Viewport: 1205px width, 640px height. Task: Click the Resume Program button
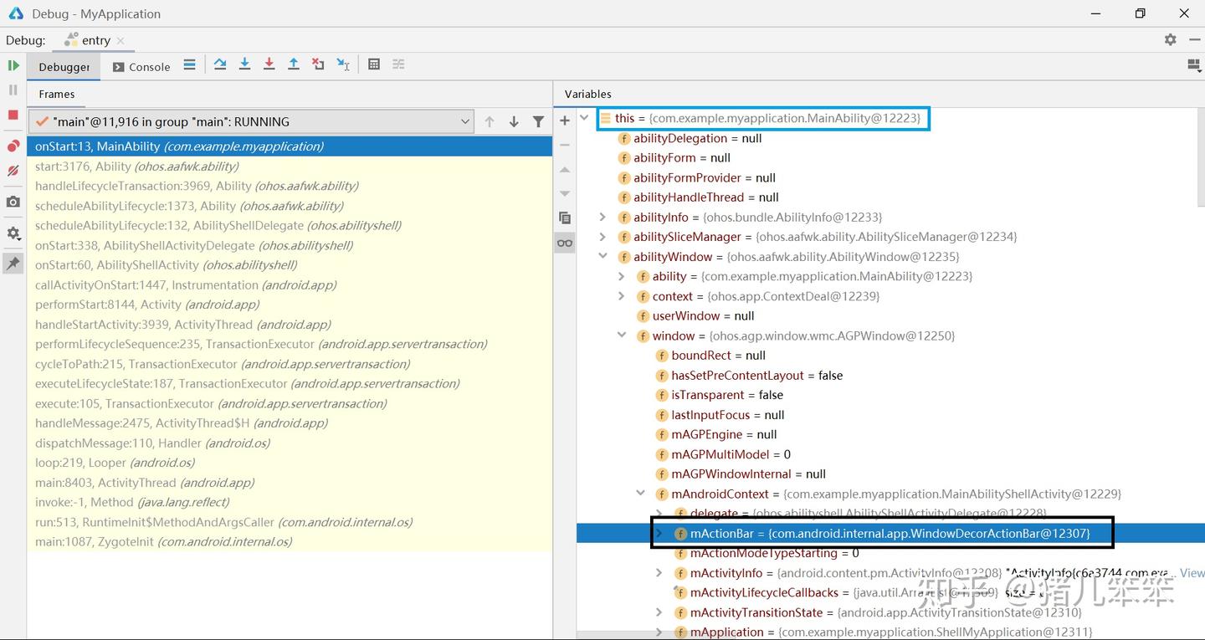point(13,65)
